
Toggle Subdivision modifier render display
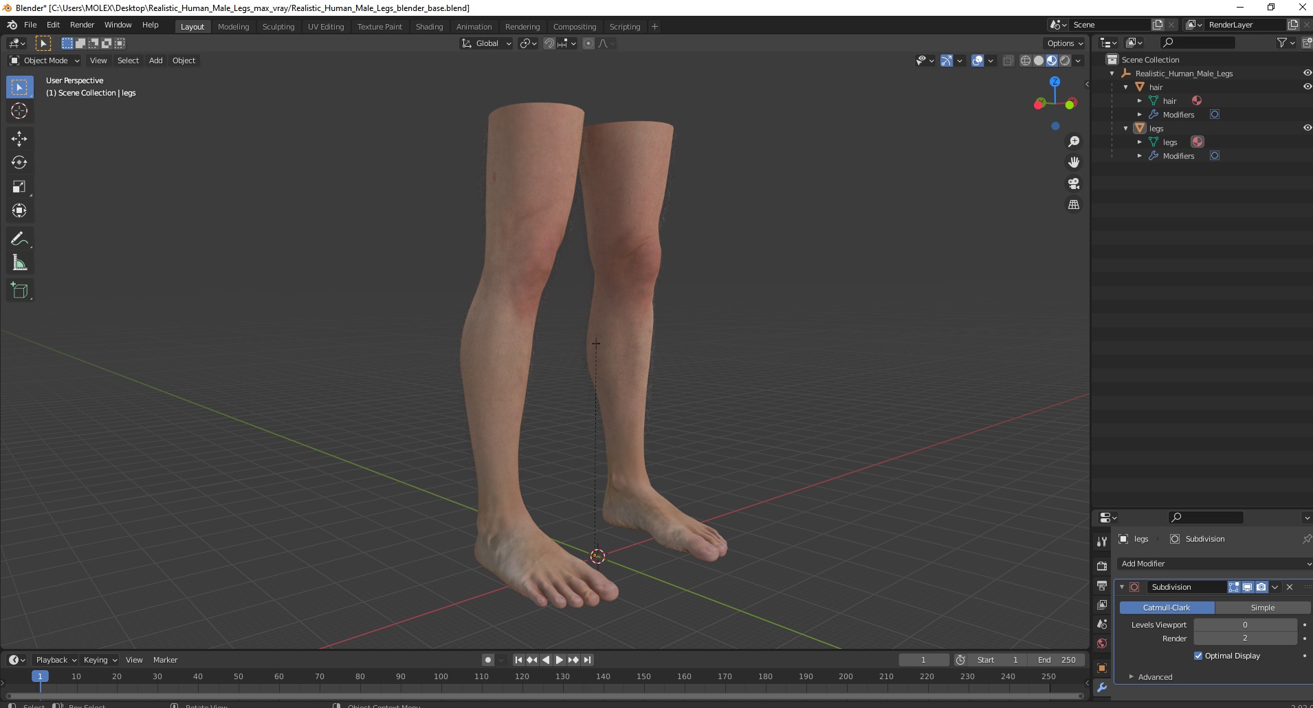(1261, 587)
